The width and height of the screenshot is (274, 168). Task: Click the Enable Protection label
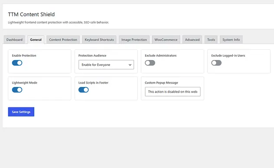coord(24,55)
